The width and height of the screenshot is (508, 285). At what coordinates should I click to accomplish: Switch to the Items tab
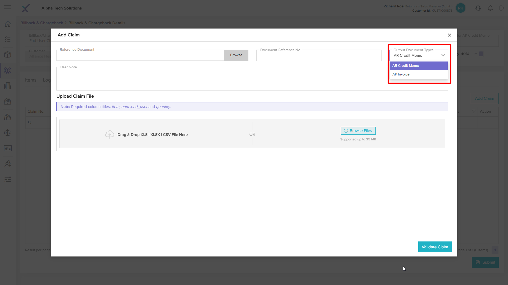(31, 80)
